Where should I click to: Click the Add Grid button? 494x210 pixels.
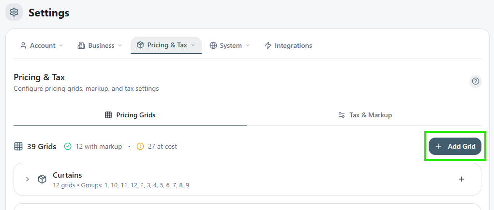click(x=455, y=146)
